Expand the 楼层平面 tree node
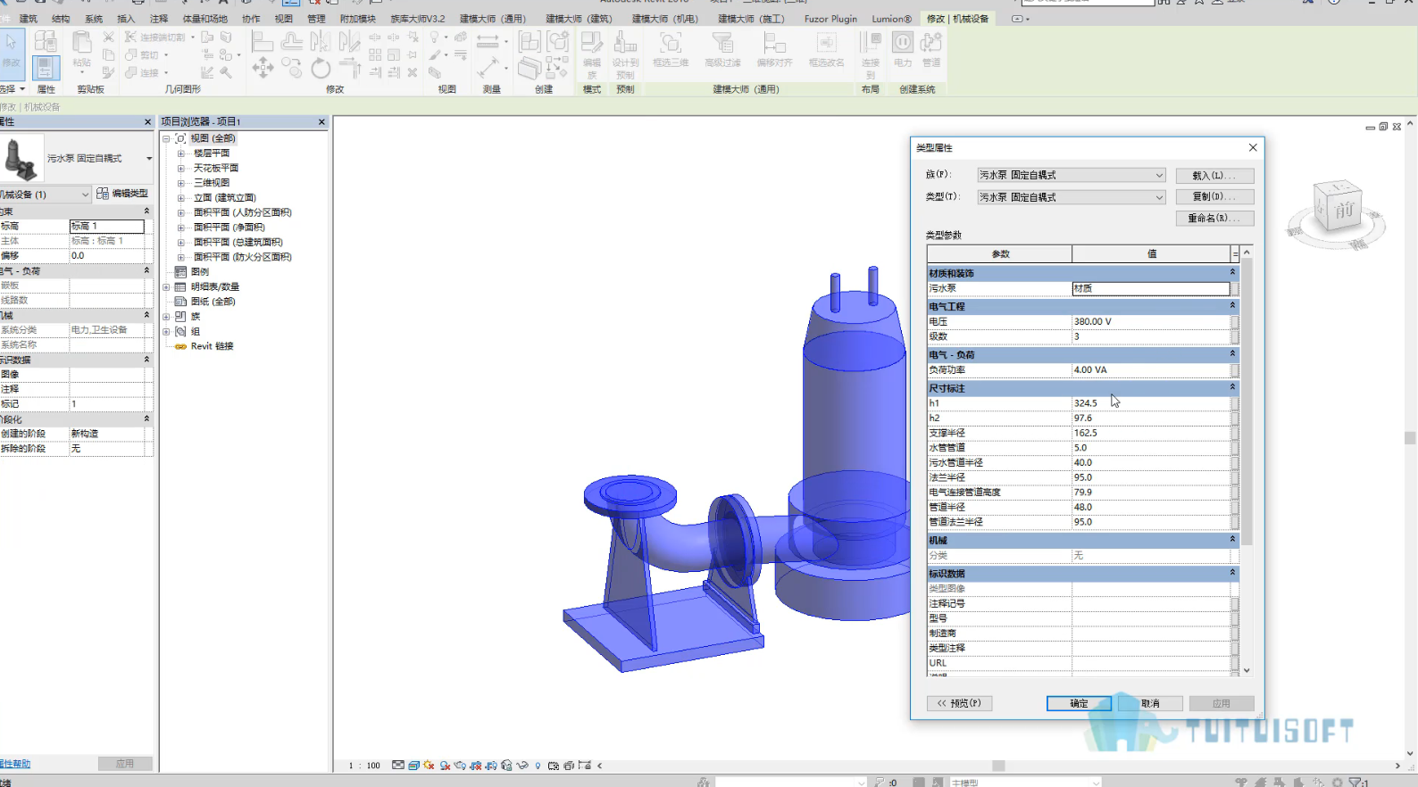The height and width of the screenshot is (787, 1418). (181, 153)
